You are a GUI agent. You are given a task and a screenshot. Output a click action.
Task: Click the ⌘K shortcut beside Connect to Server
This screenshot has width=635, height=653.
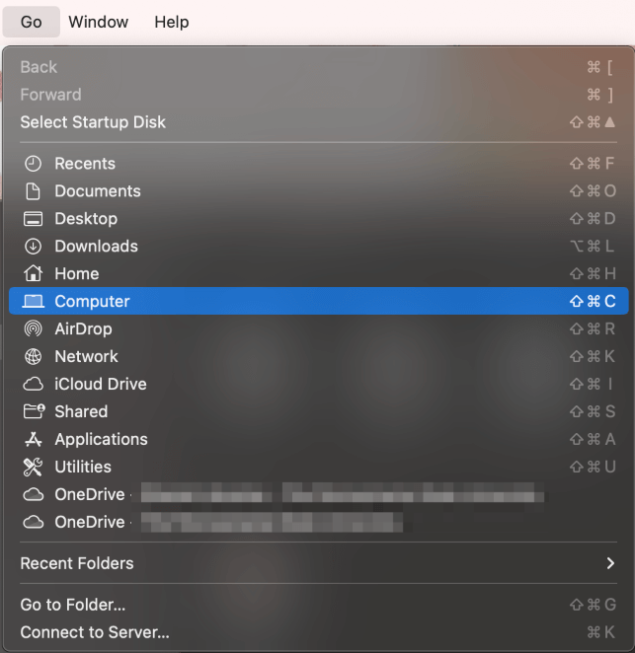[x=600, y=632]
